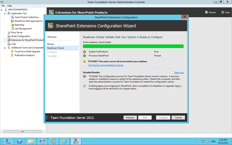Open Server Manager from taskbar
Image resolution: width=232 pixels, height=145 pixels.
tap(8, 141)
